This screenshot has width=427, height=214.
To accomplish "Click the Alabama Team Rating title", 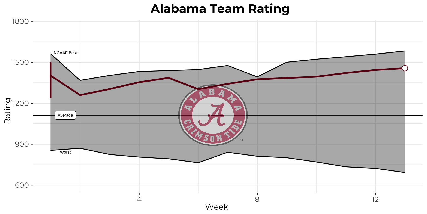I will tap(220, 9).
